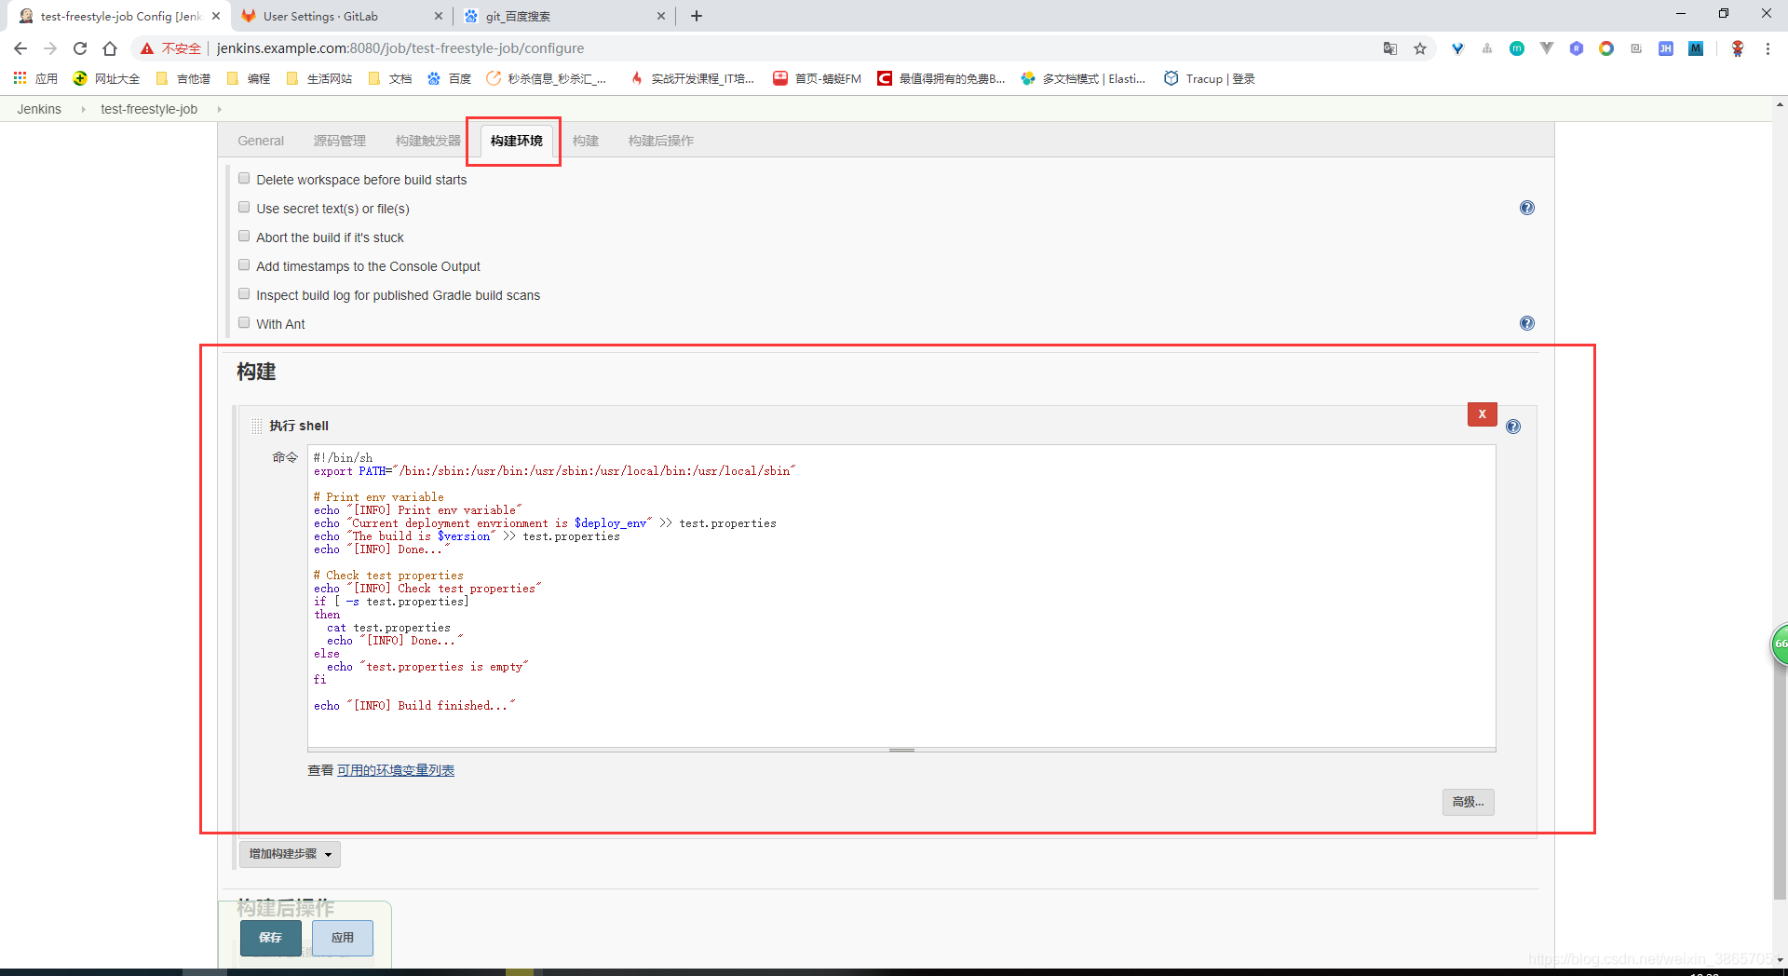The image size is (1788, 976).
Task: Close the git Baidu search tab
Action: pyautogui.click(x=661, y=16)
